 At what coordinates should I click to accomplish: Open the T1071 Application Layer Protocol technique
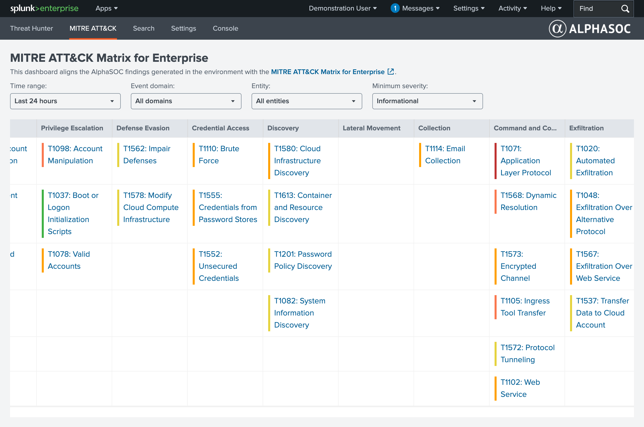[x=526, y=161]
